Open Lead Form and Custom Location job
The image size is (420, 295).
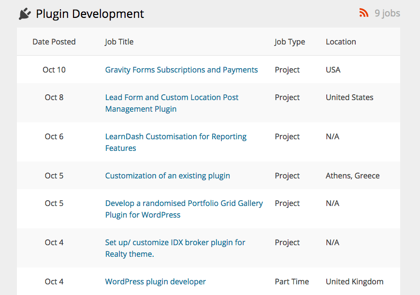click(172, 98)
